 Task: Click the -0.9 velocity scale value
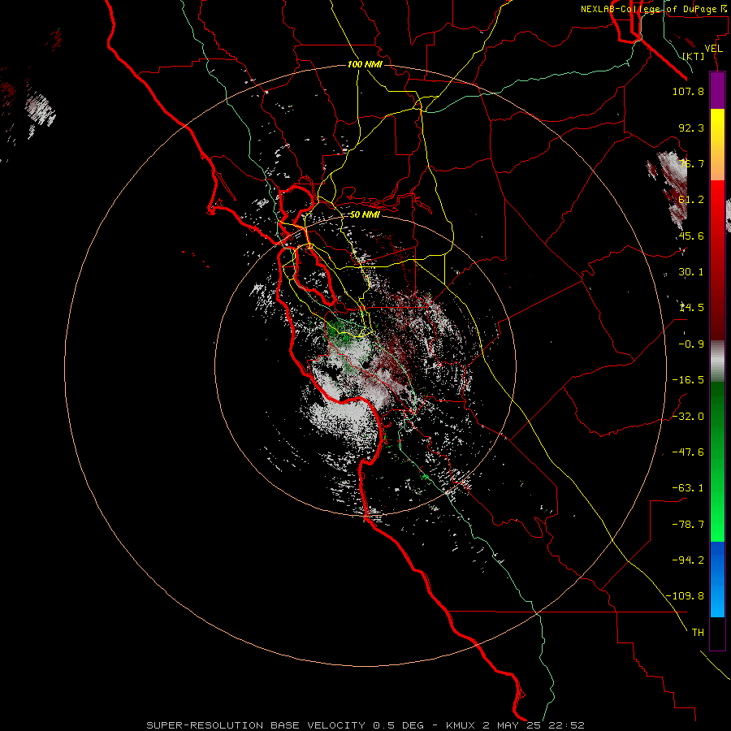pos(691,344)
